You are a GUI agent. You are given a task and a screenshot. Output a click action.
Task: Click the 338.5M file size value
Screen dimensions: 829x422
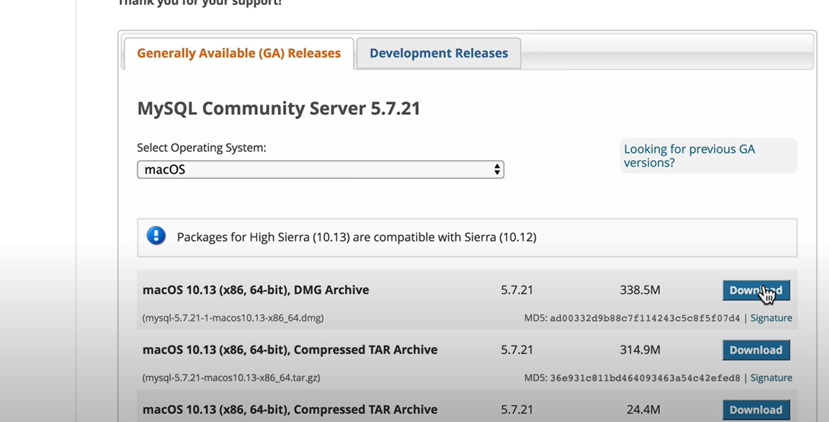coord(640,290)
